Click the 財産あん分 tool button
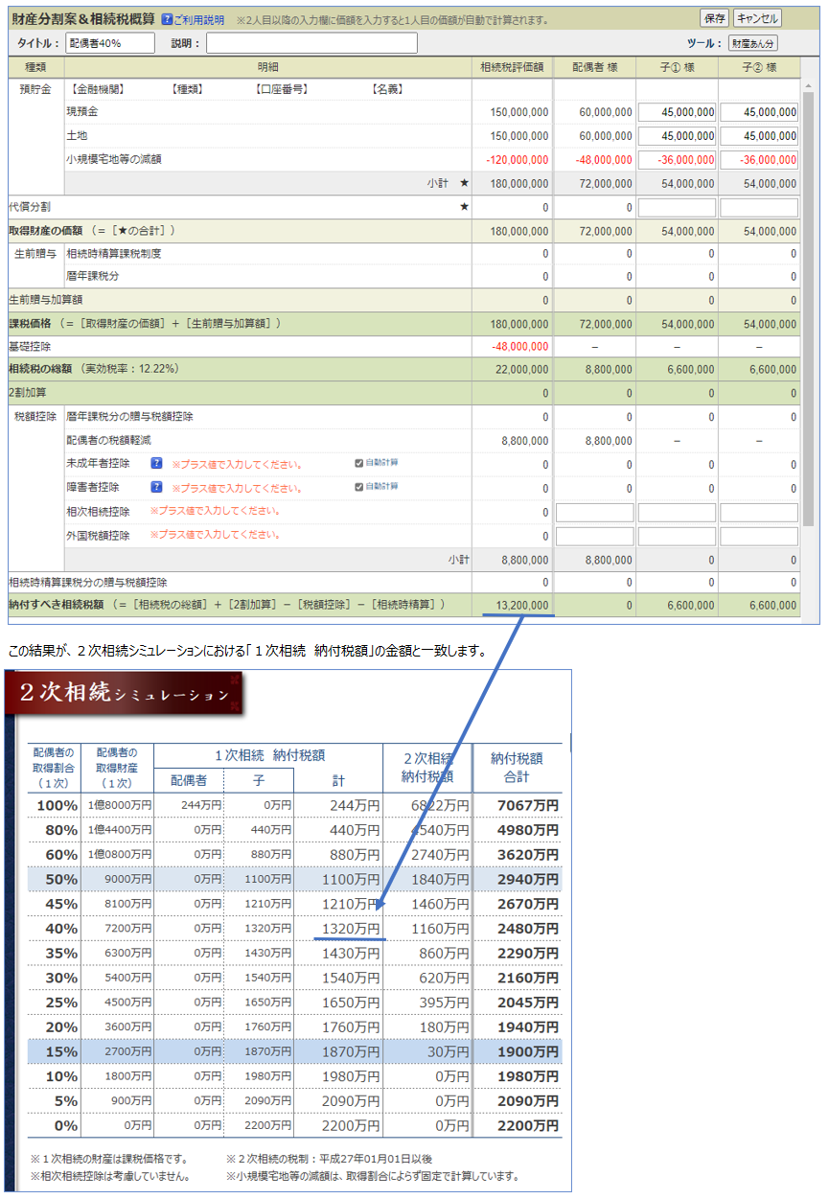Screen dimensions: 829x1199 752,43
